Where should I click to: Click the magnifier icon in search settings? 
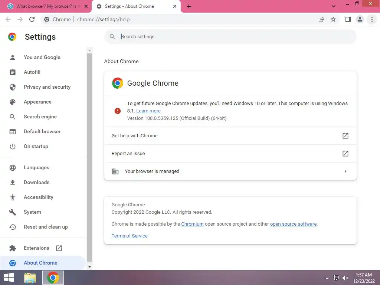[112, 37]
